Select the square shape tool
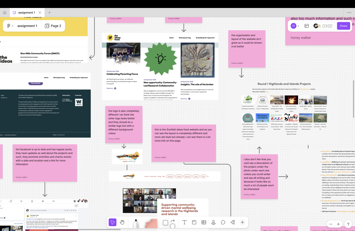355x231 pixels. coord(165,222)
